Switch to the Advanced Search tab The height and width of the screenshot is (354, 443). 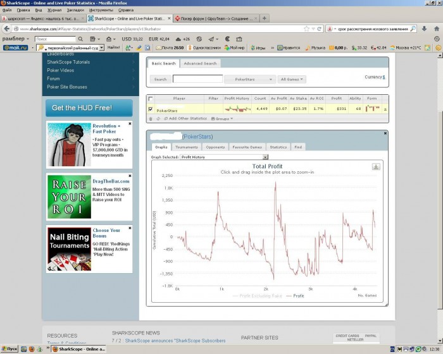[200, 63]
